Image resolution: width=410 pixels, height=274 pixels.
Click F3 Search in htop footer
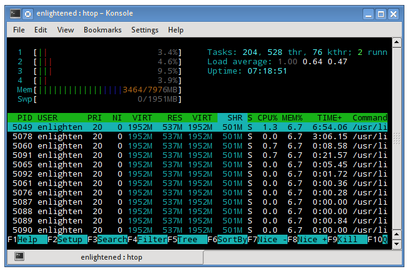pos(107,239)
